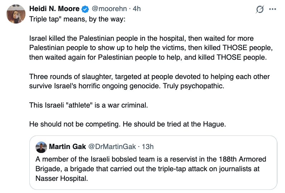The image size is (285, 193).
Task: Open the three-dot more options menu
Action: 272,9
